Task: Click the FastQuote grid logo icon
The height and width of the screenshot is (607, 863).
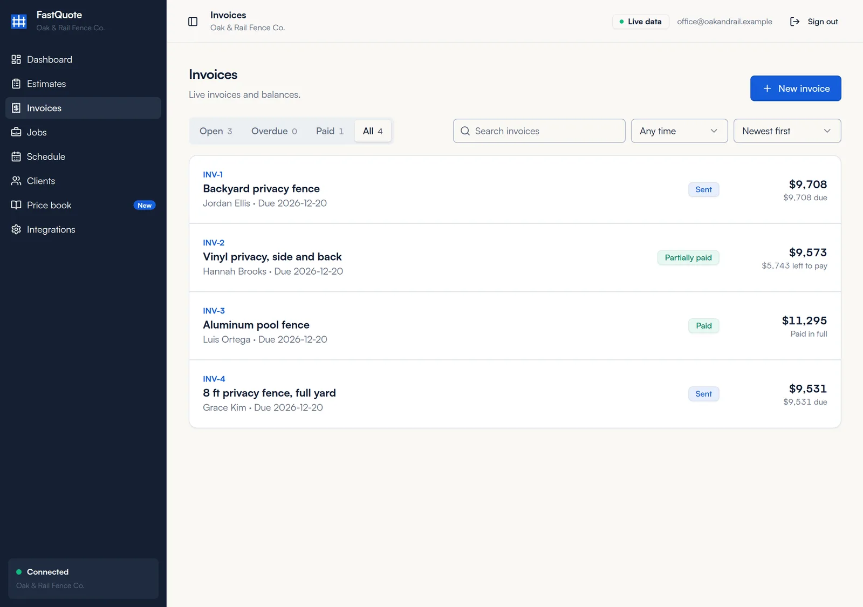Action: 19,21
